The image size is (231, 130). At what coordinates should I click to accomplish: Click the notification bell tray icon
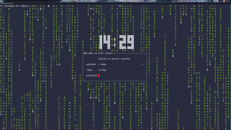(x=227, y=1)
